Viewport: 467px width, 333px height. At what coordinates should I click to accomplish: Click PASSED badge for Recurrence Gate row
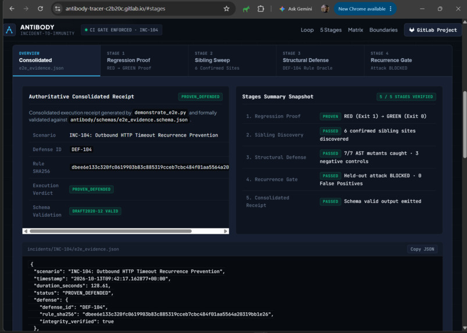330,176
